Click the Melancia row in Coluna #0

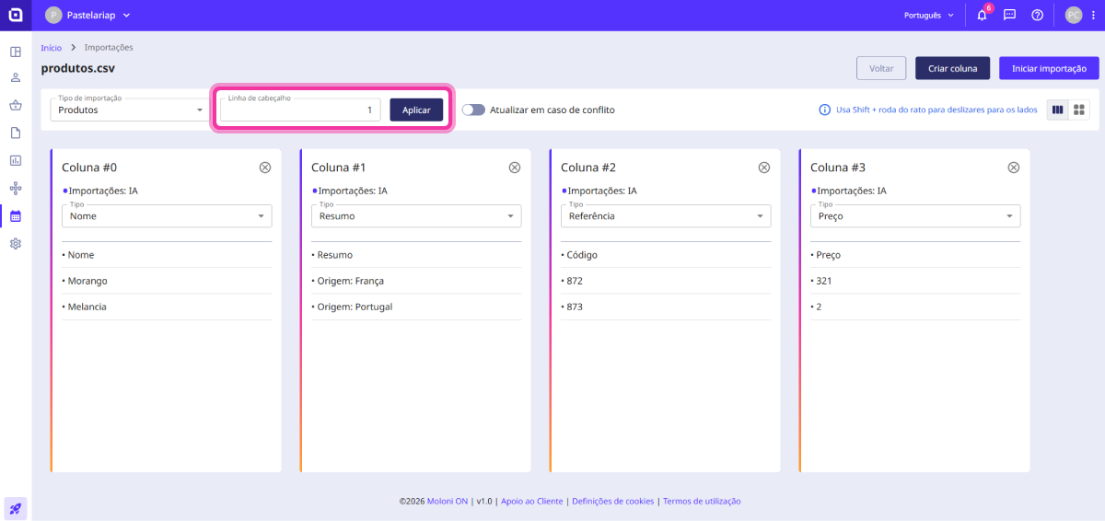(x=167, y=307)
